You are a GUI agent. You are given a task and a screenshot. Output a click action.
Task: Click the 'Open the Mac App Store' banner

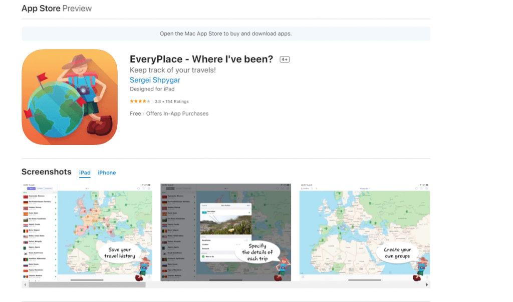226,33
